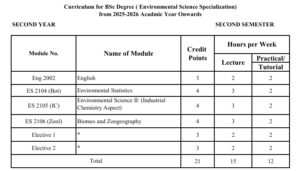The width and height of the screenshot is (299, 171).
Task: Select the 'Name of Module' column header
Action: [x=128, y=54]
